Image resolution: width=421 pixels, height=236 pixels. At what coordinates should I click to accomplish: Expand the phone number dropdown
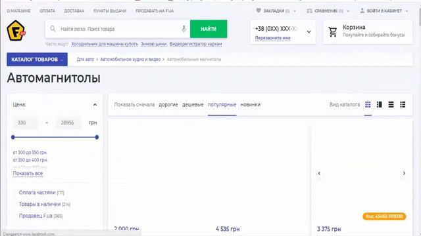pyautogui.click(x=309, y=32)
